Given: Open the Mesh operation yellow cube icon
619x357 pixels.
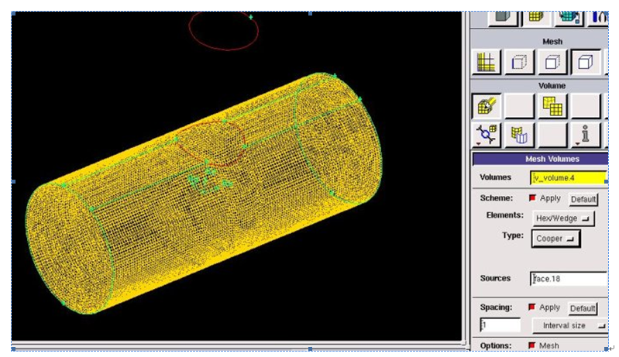Looking at the screenshot, I should click(x=535, y=15).
